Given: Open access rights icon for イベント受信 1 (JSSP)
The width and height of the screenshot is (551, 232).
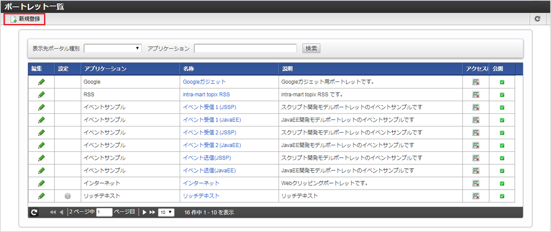Looking at the screenshot, I should [476, 107].
